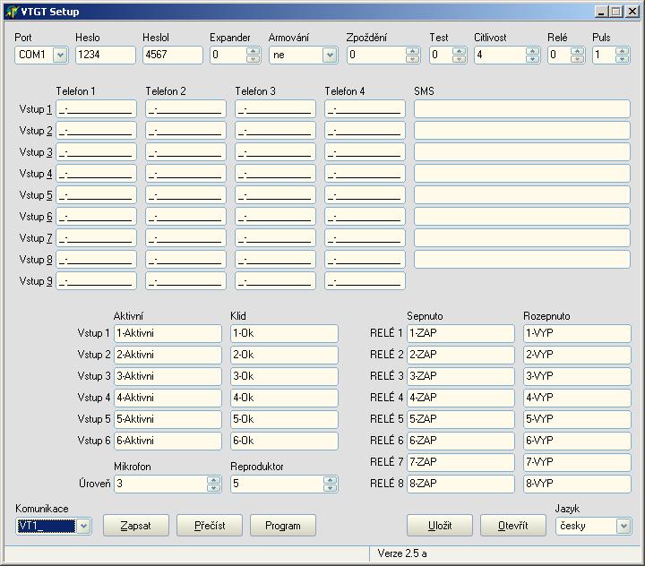Screen dimensions: 645x566
Task: Increase Citlivost value with up arrow
Action: (532, 51)
